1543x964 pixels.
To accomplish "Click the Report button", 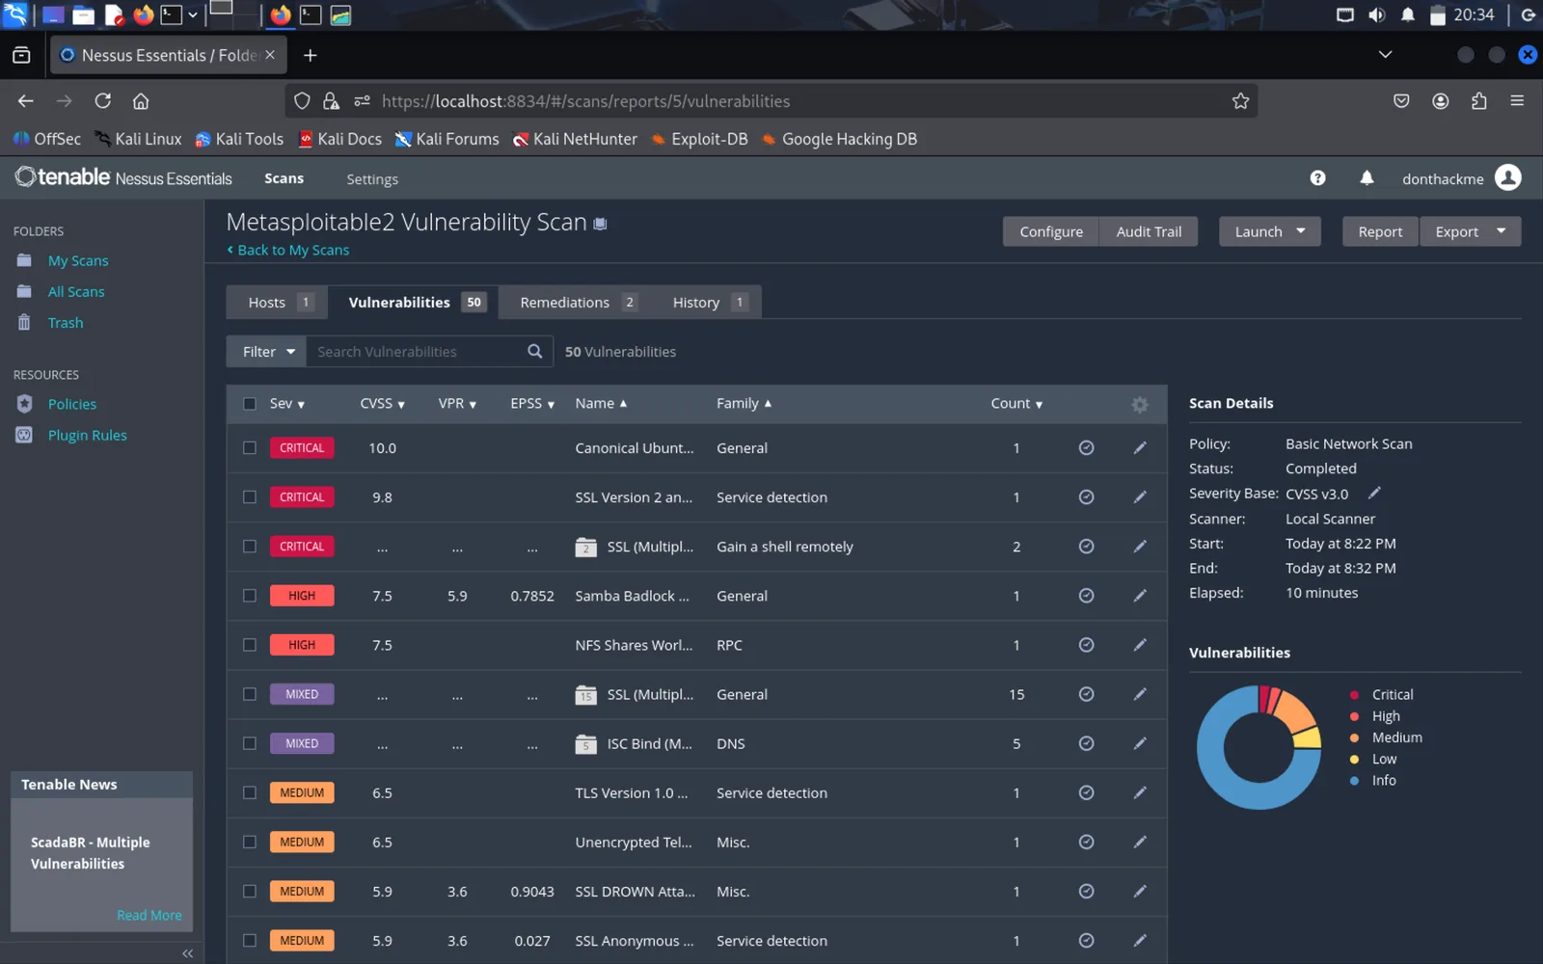I will [1380, 231].
